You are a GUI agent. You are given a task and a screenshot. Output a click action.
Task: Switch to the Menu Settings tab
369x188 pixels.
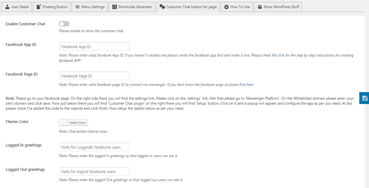coord(90,7)
